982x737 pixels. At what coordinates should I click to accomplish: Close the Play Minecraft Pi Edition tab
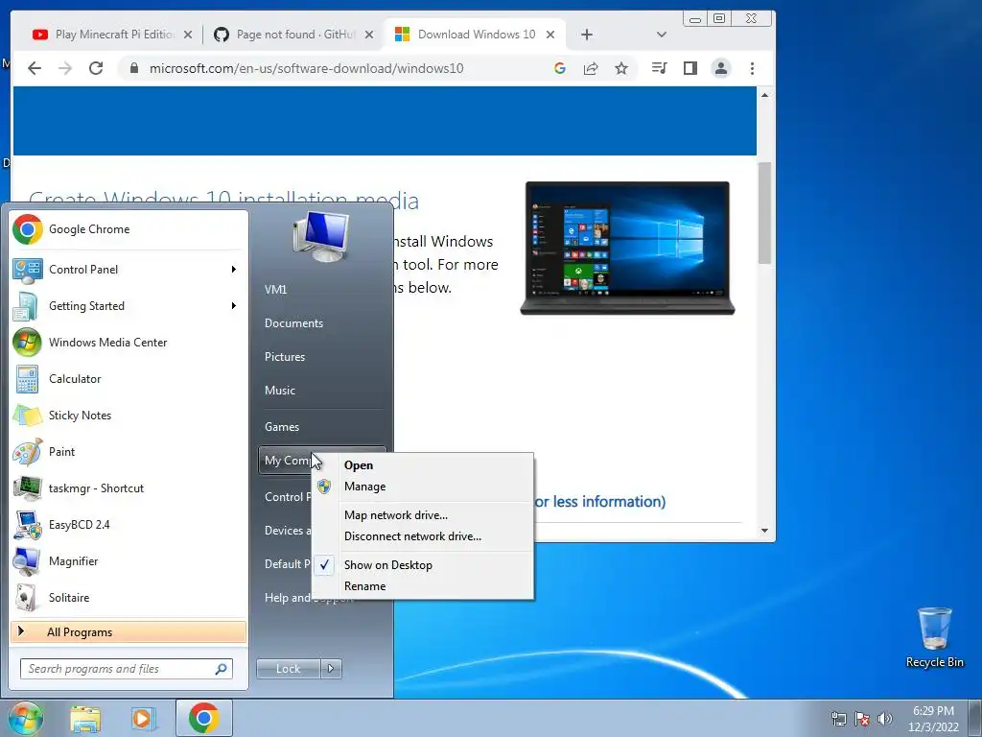187,35
